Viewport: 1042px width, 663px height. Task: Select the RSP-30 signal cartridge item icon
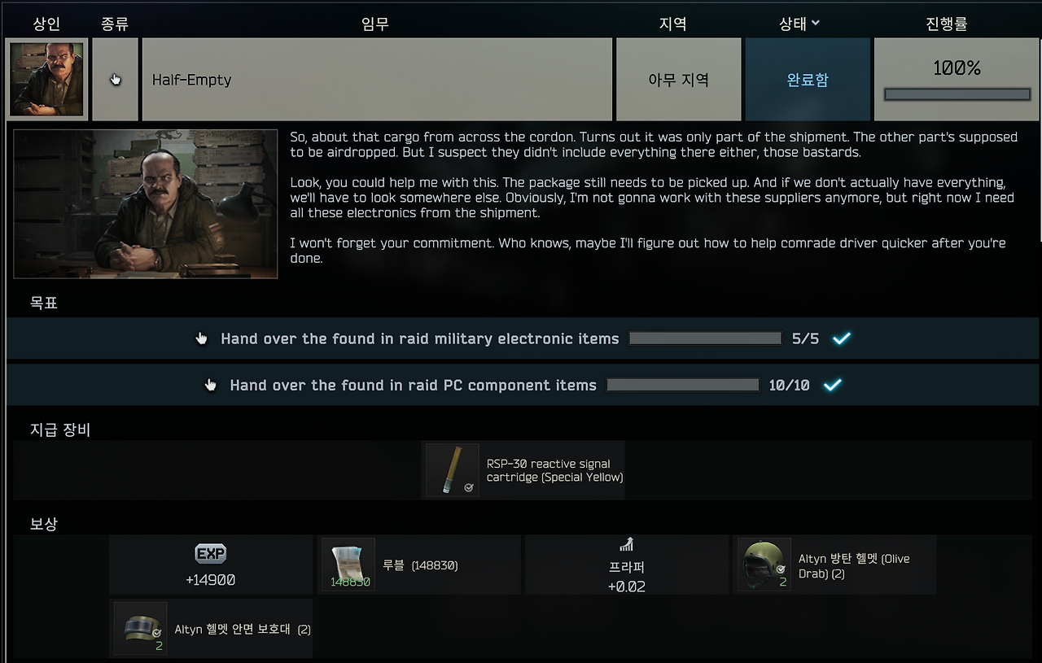coord(452,470)
